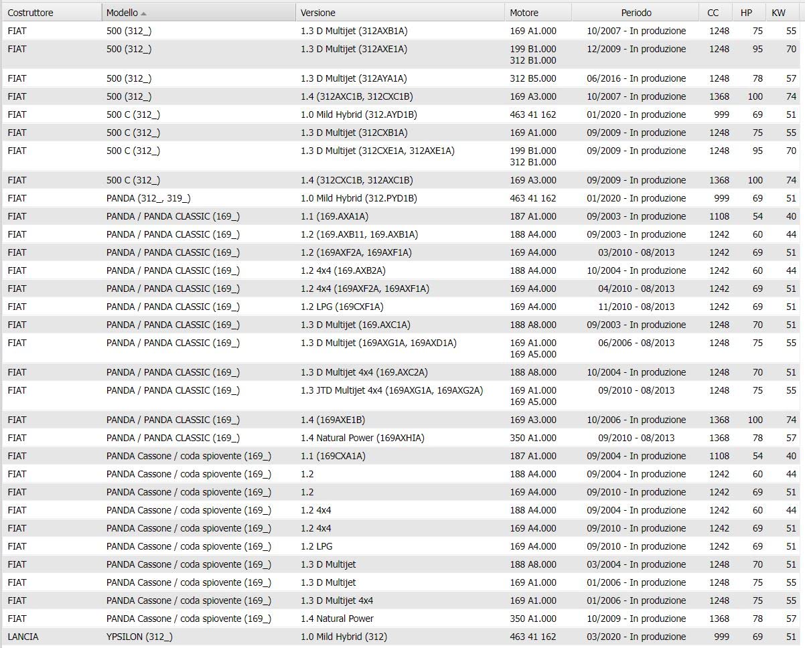Click the Modello column header label
The width and height of the screenshot is (805, 648).
pos(122,13)
